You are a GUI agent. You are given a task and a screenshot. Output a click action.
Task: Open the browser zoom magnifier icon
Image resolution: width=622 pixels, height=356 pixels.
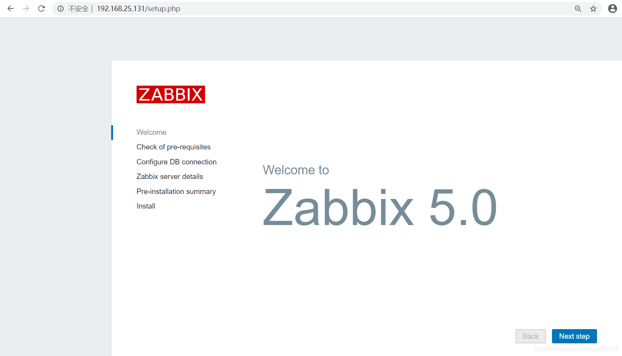pos(578,8)
